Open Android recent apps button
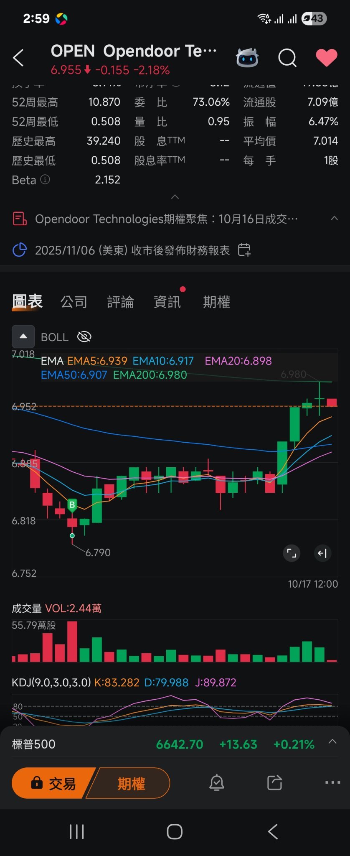 [x=77, y=832]
